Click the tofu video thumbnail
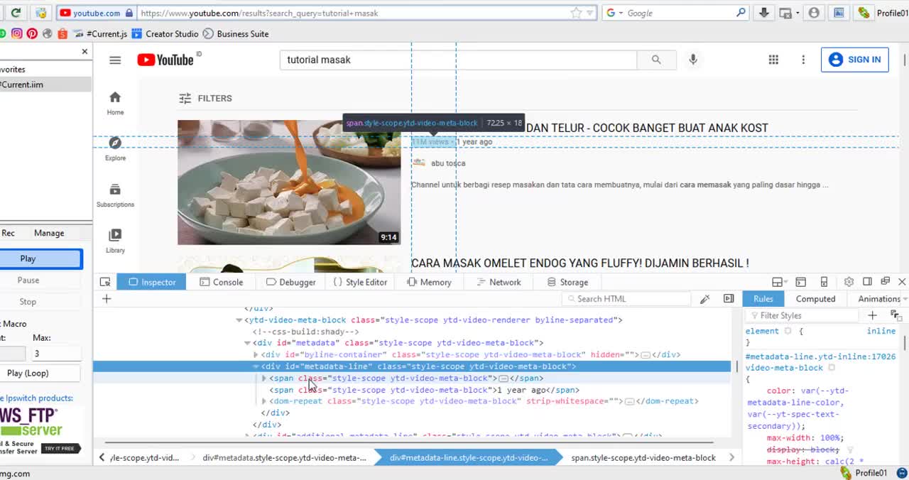This screenshot has height=480, width=909. pos(289,182)
